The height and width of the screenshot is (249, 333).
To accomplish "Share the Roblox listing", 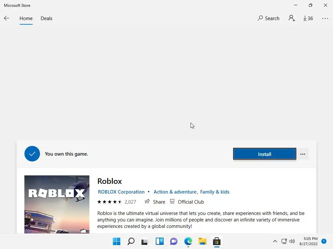I will 159,202.
